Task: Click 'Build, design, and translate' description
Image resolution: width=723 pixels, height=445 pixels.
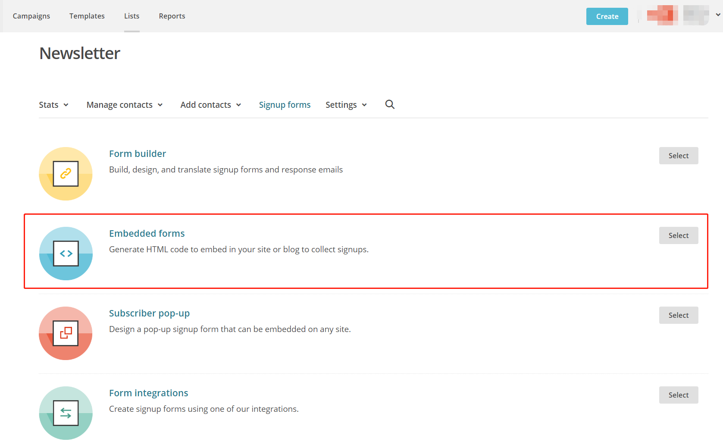Action: (x=226, y=169)
